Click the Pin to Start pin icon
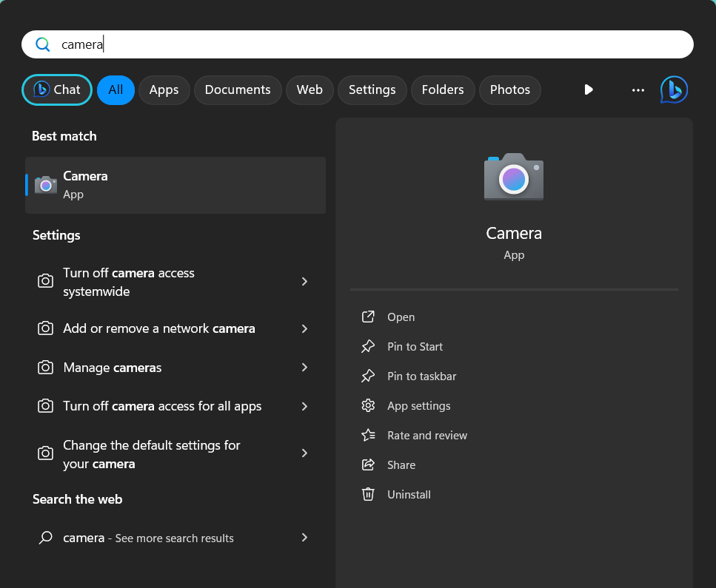This screenshot has width=716, height=588. pyautogui.click(x=368, y=347)
